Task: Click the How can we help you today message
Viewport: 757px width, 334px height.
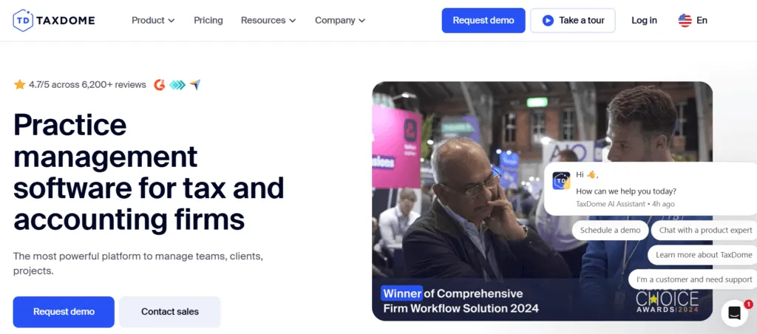Action: click(626, 191)
